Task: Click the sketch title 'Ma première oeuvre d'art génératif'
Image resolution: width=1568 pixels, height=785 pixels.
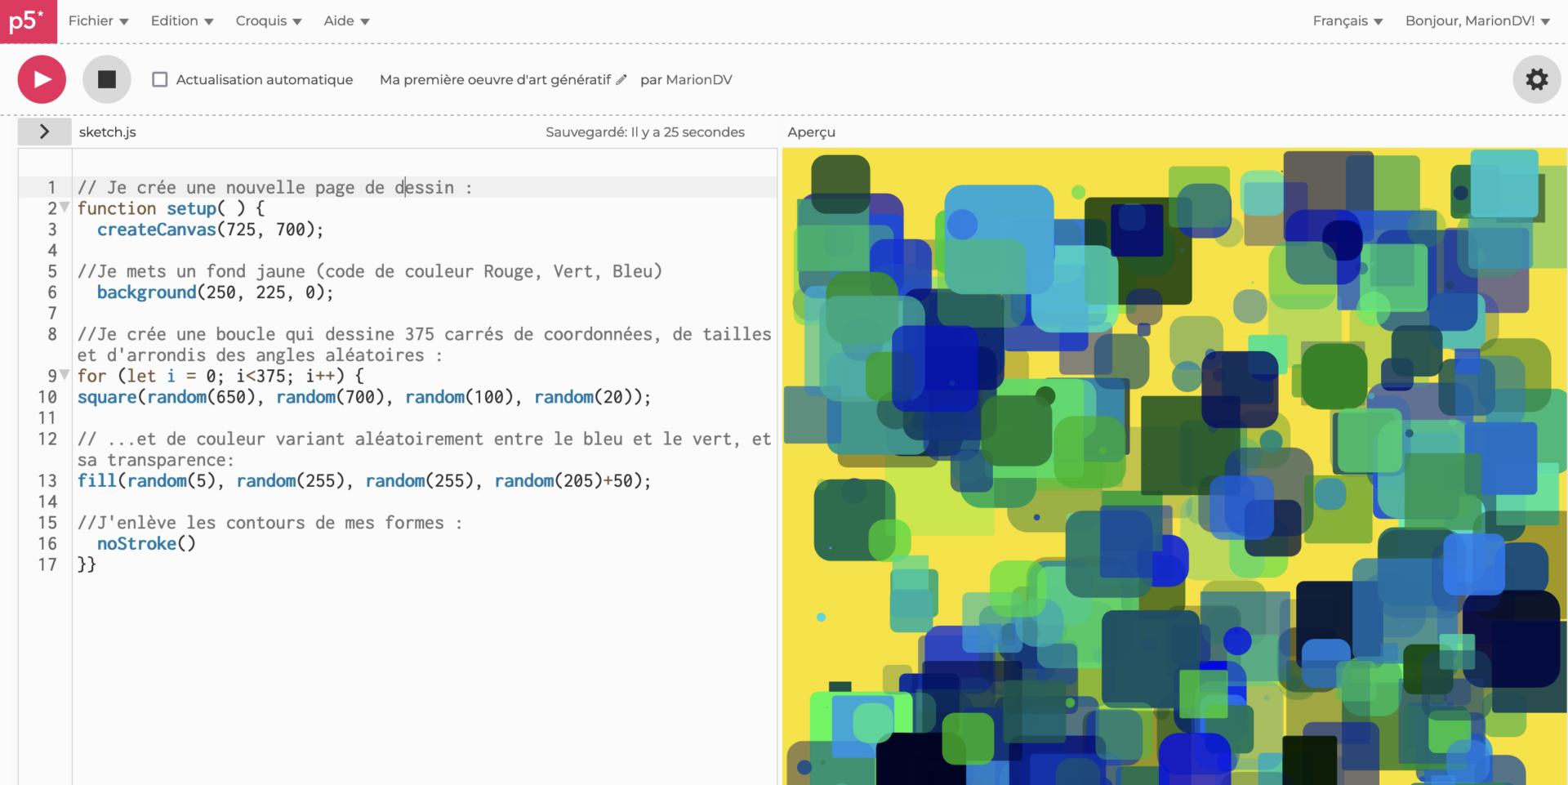Action: pos(495,80)
